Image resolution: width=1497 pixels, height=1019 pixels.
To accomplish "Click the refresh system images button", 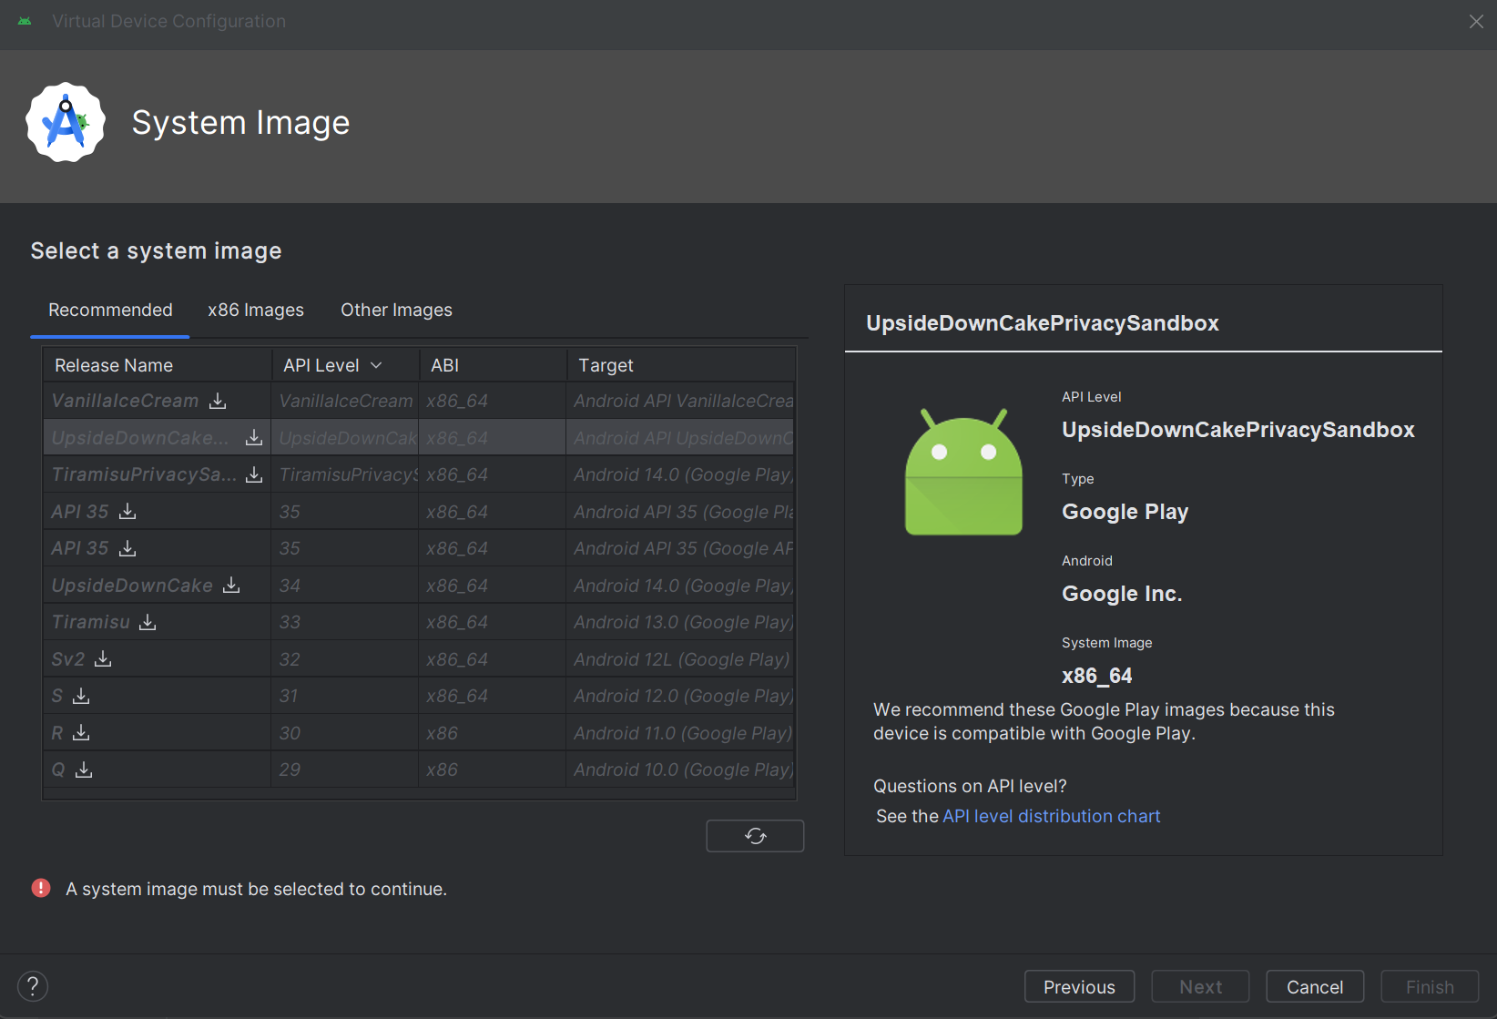I will 754,836.
